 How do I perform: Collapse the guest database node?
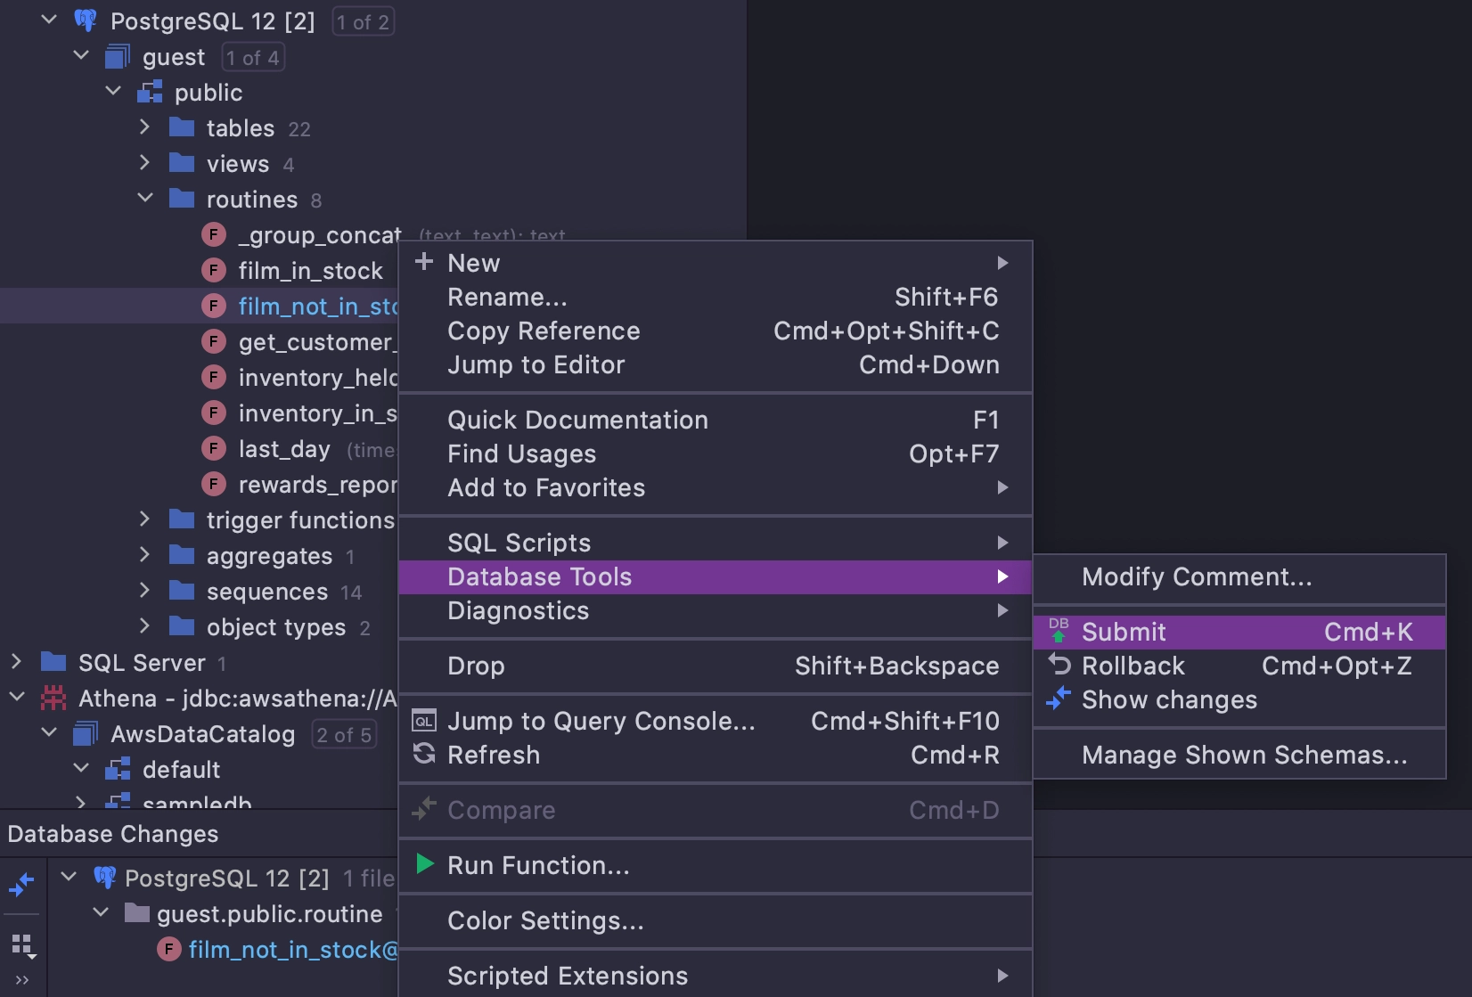(x=81, y=55)
